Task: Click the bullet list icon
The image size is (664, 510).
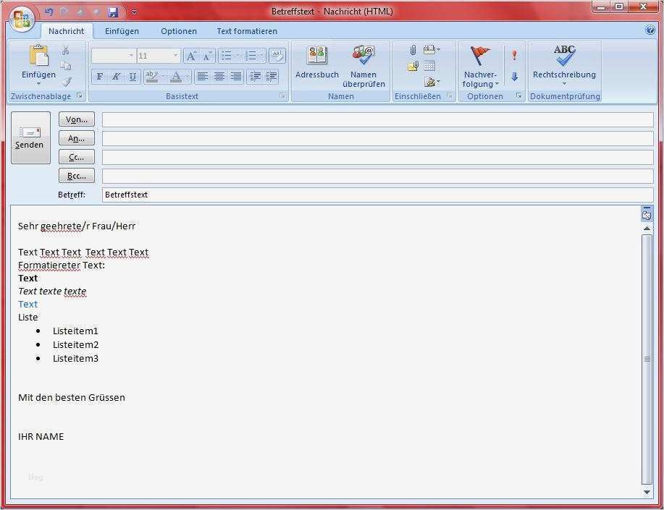Action: [227, 56]
